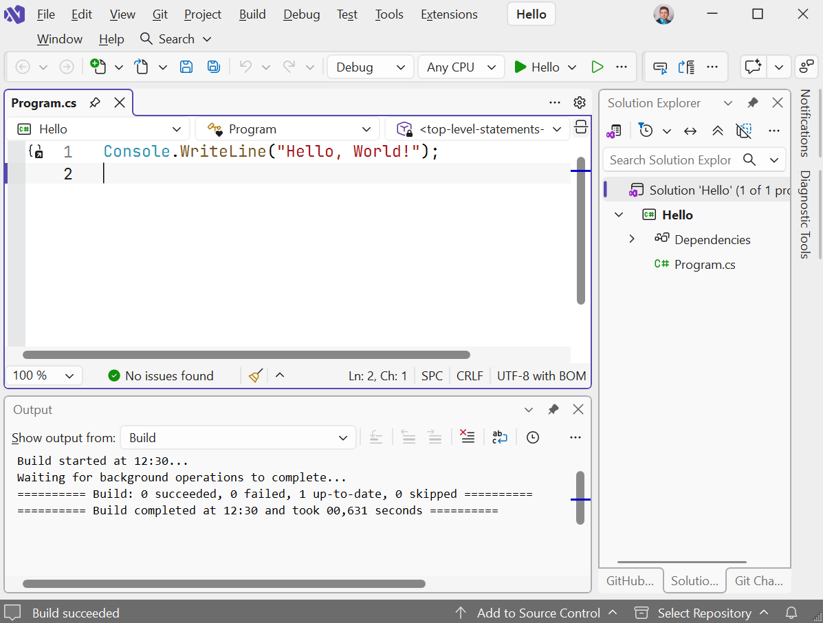Click Solution Explorer pending changes filter clock icon
Screen dimensions: 823x623
(x=645, y=130)
